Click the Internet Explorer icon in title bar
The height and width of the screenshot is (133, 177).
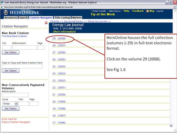2,2
